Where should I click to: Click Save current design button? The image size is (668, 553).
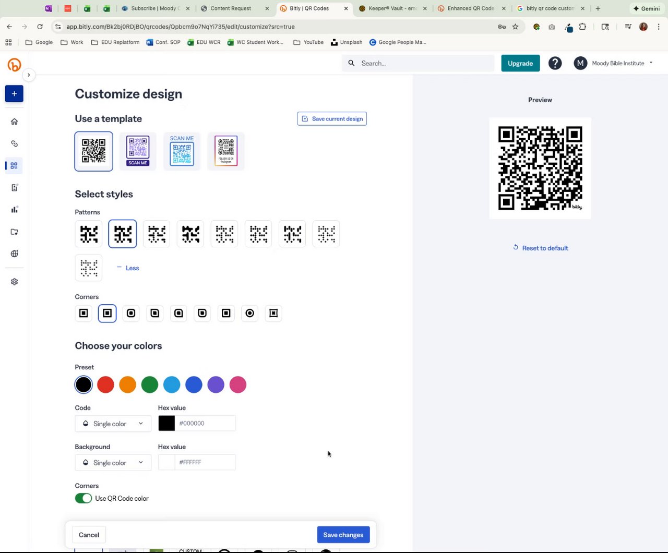[332, 119]
